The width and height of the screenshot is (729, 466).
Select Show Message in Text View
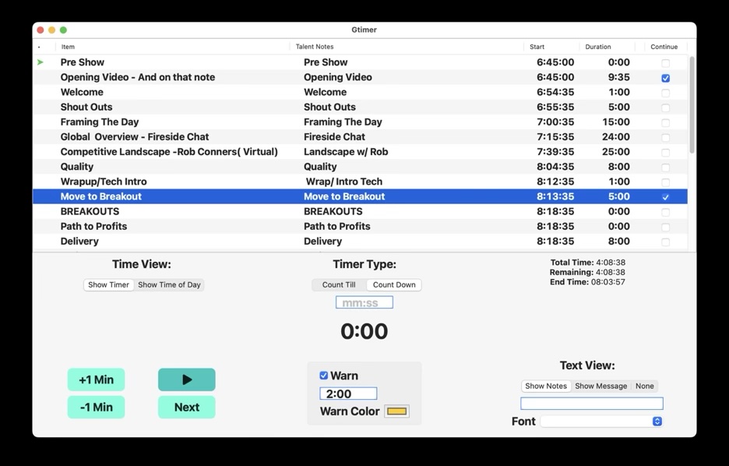click(600, 386)
